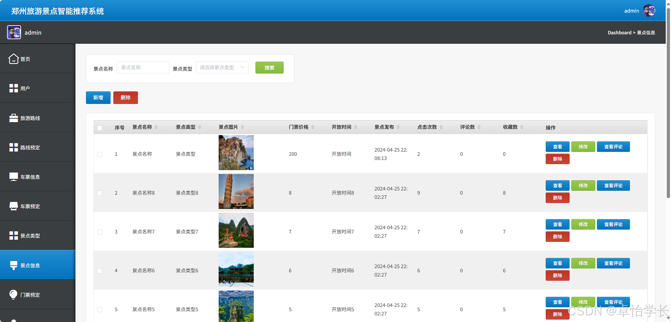Toggle the select-all checkbox in table header
Screen dimensions: 671x322
[x=100, y=128]
